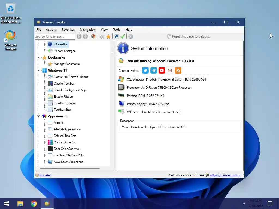Open the Tools menu

116,30
